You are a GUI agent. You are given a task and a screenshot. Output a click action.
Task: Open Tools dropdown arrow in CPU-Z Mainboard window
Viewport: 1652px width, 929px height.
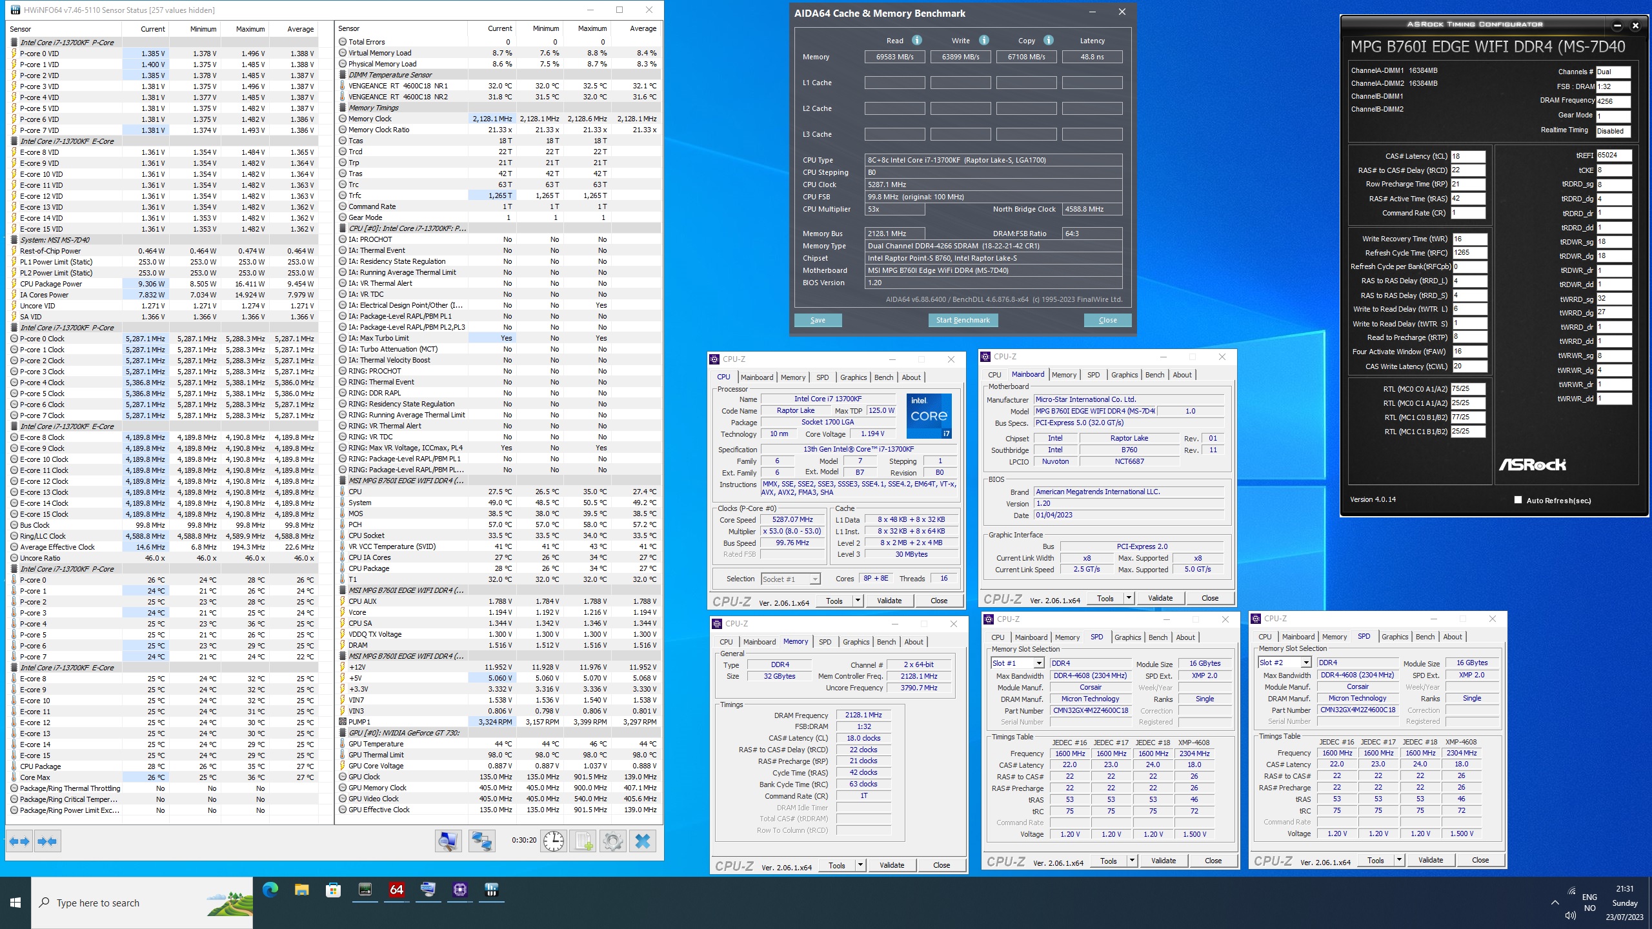point(1129,598)
